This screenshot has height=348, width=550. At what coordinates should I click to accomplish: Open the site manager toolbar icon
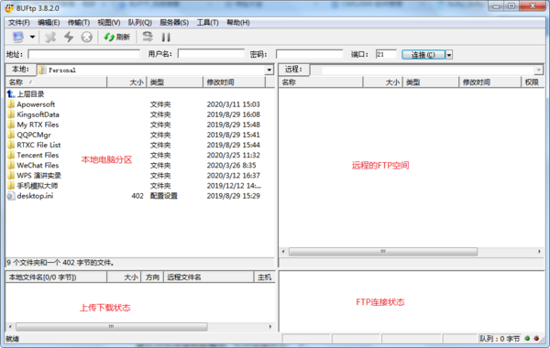pos(18,37)
